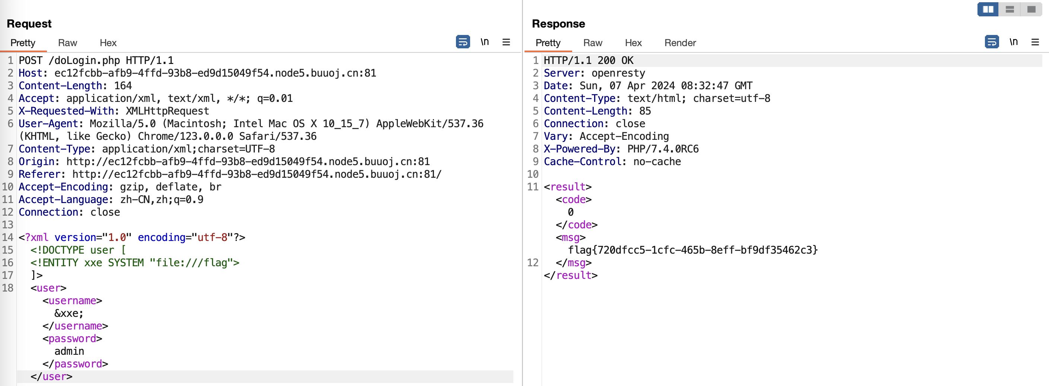Screen dimensions: 1049x386
Task: Click the Server: openresty header
Action: (595, 73)
